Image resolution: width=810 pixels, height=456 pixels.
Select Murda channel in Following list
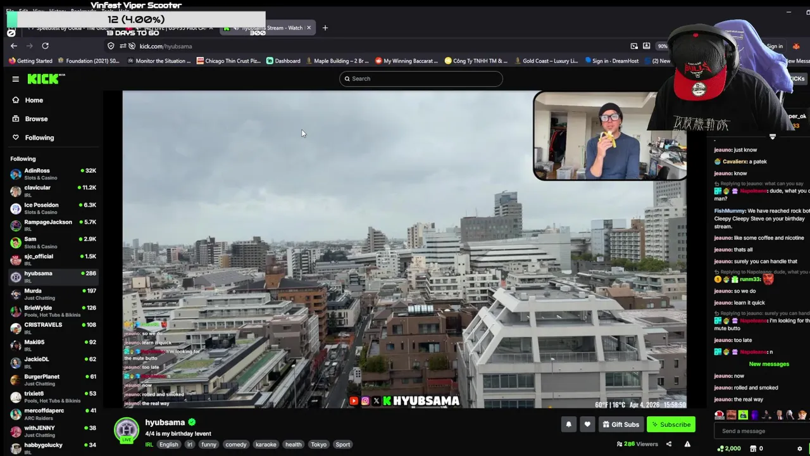[x=53, y=294]
